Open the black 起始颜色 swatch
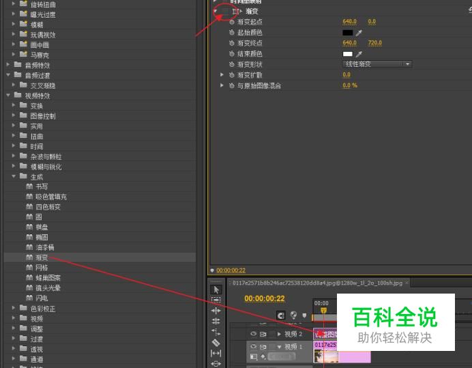The image size is (472, 368). (347, 33)
